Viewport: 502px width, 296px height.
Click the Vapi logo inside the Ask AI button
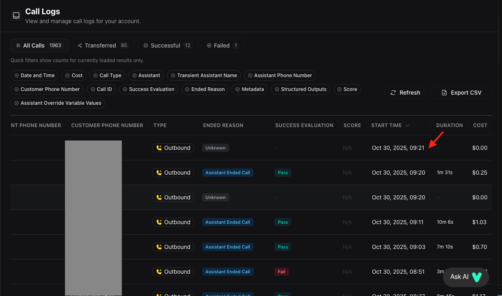477,277
